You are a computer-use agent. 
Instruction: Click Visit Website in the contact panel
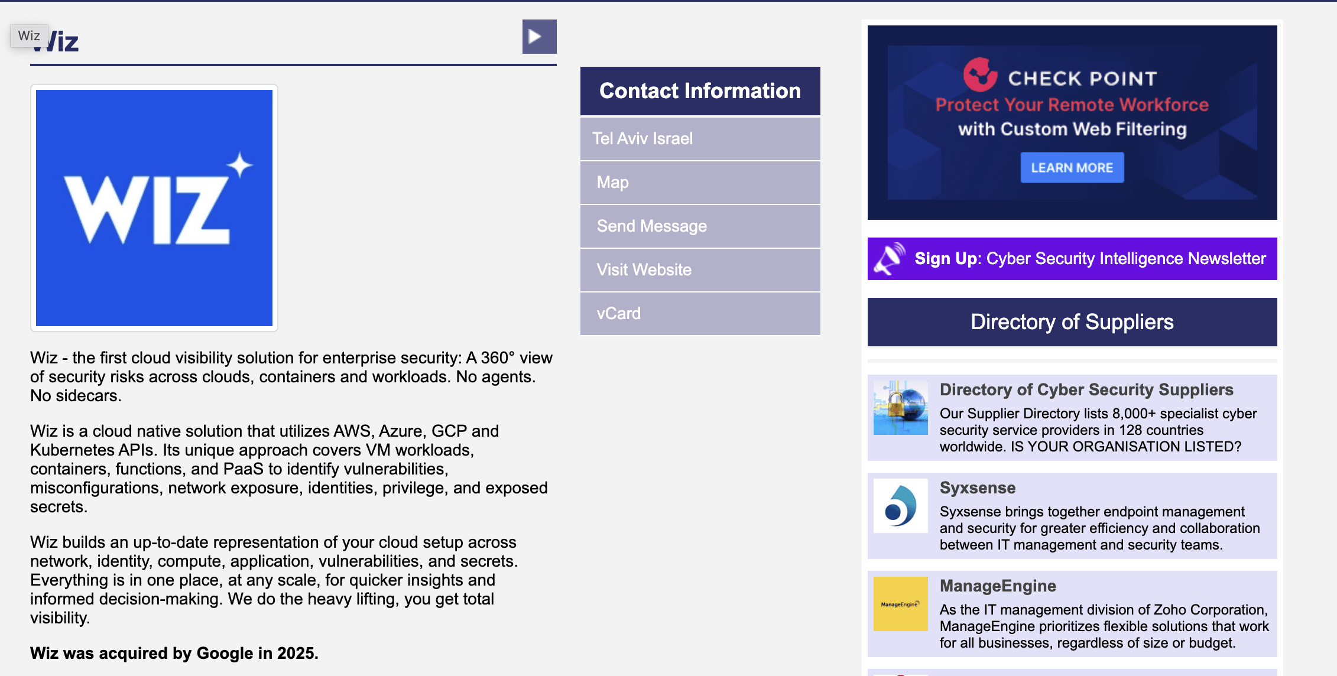click(x=643, y=269)
